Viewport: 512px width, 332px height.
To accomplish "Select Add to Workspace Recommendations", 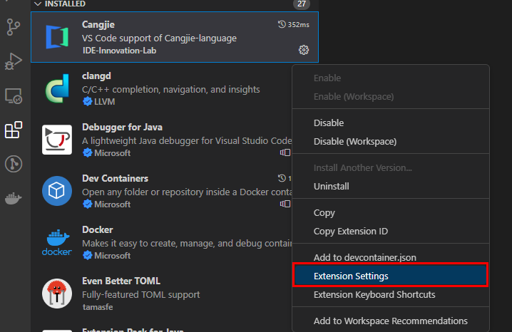I will point(390,321).
